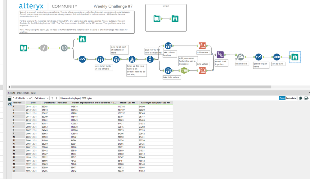Select Browse tool inside Output container

click(175, 19)
